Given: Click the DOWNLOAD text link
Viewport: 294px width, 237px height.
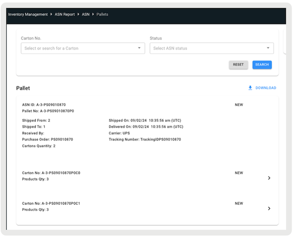Looking at the screenshot, I should tap(266, 88).
